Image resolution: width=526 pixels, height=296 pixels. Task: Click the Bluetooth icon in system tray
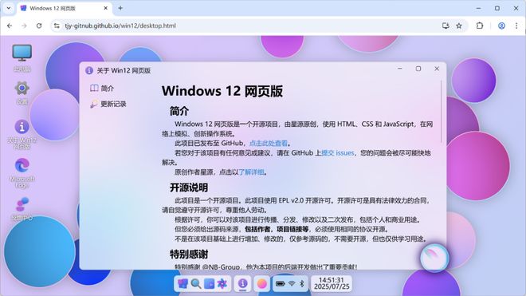(302, 284)
